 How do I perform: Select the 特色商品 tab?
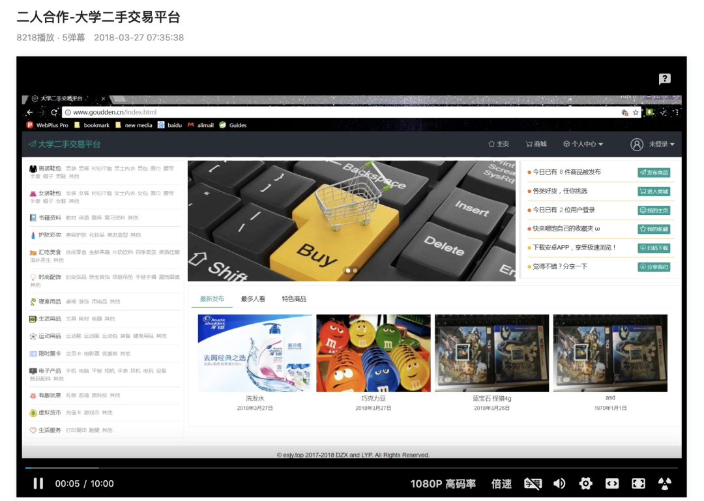[293, 299]
